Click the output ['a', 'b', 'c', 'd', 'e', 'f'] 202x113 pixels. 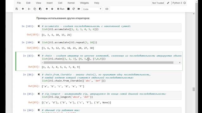[63, 86]
